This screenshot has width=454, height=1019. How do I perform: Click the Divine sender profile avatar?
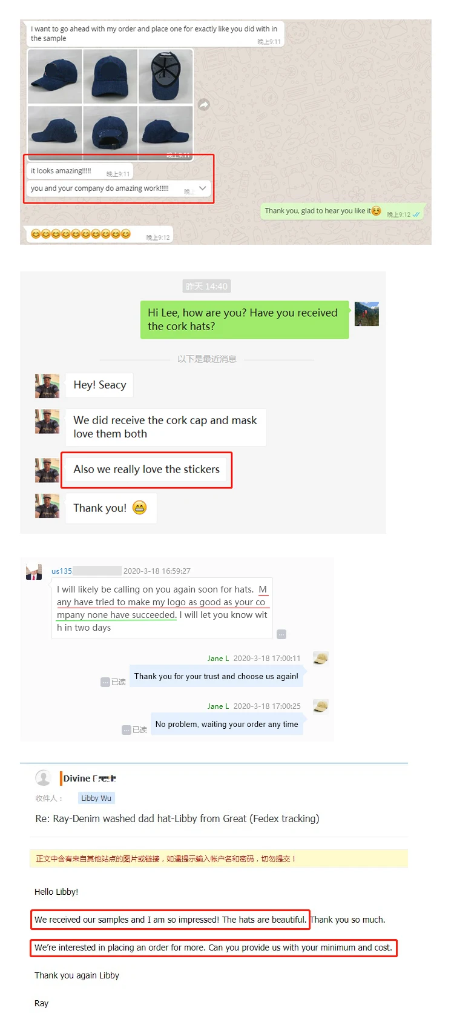click(x=43, y=778)
